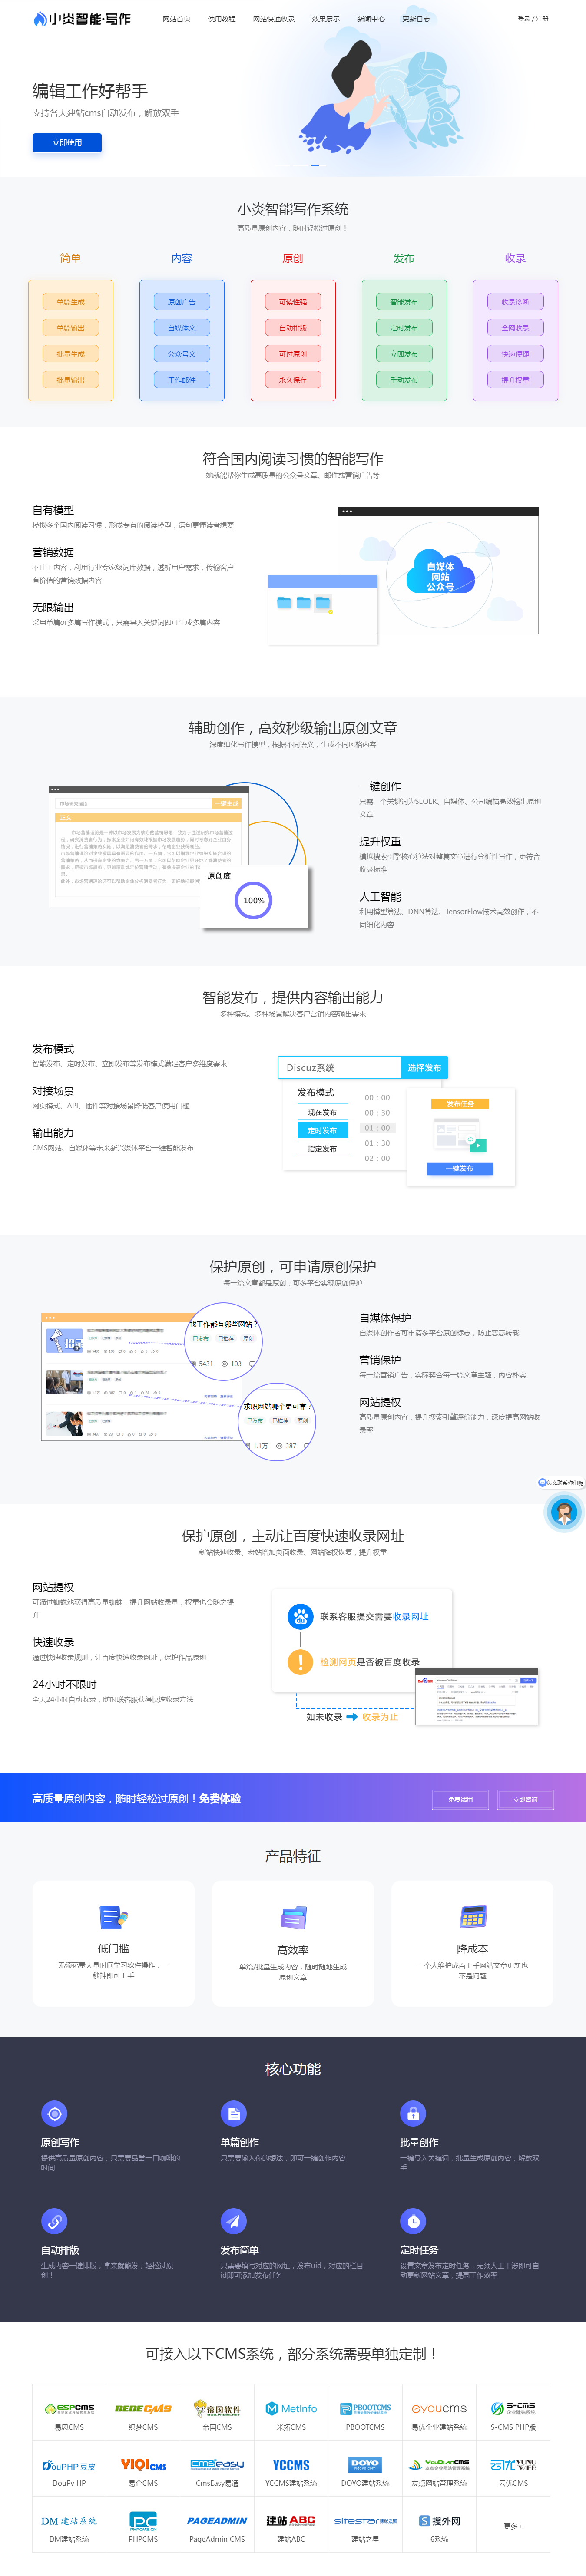Select the CmsEasy易通 logo
This screenshot has width=586, height=2576.
(x=217, y=2465)
